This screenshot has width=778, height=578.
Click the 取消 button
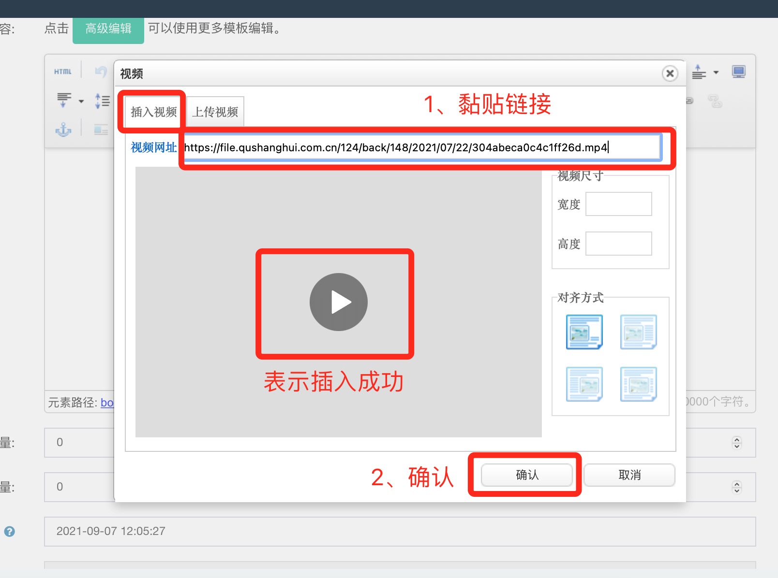coord(629,475)
